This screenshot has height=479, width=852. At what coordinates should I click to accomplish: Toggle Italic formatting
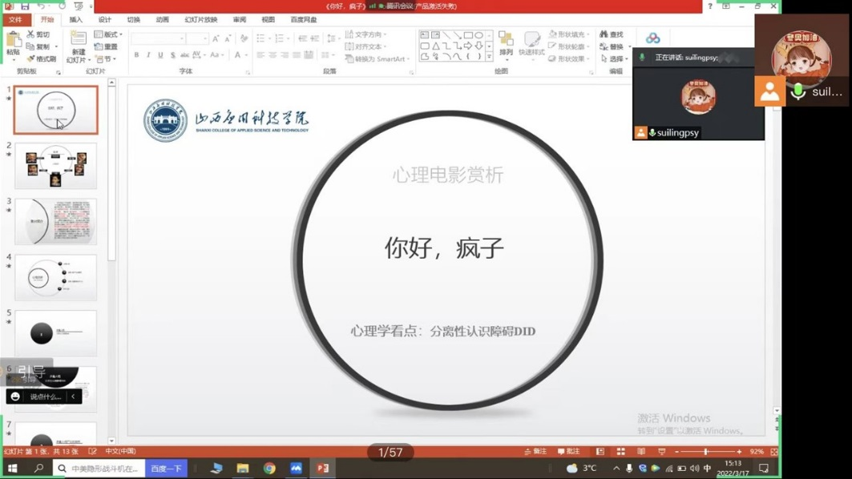pyautogui.click(x=148, y=54)
